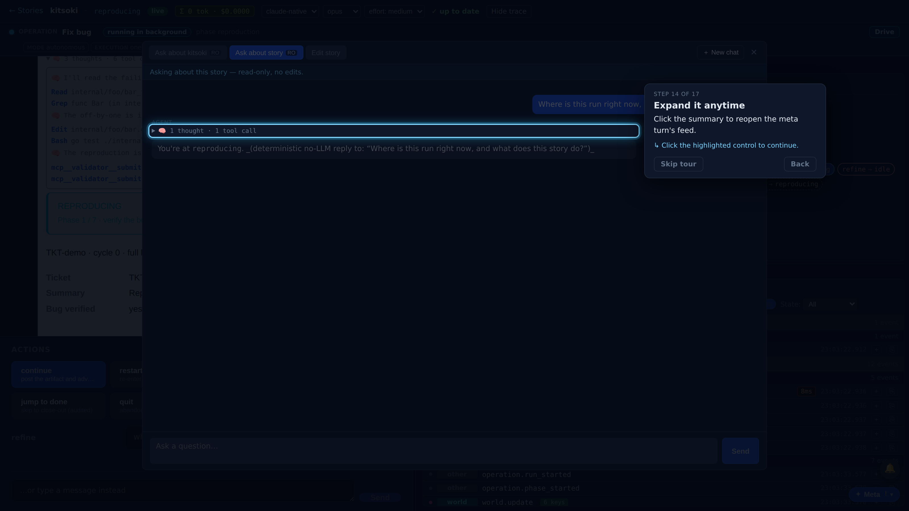The width and height of the screenshot is (909, 511).
Task: Open the effort: medium dropdown
Action: point(395,11)
